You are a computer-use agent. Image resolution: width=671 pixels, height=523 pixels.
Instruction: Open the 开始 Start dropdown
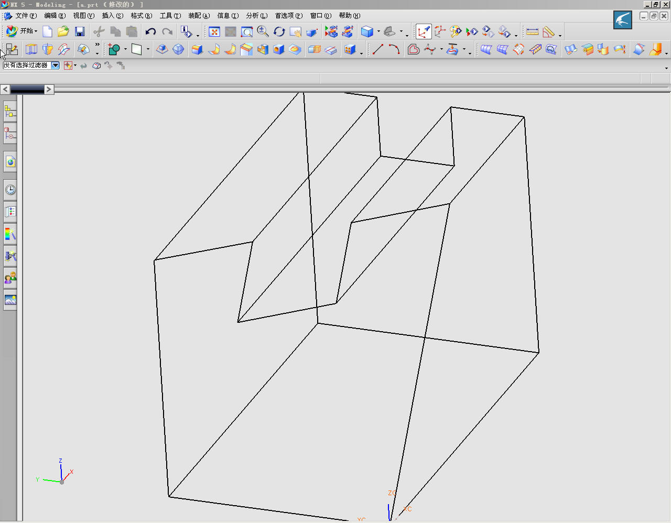[x=21, y=31]
